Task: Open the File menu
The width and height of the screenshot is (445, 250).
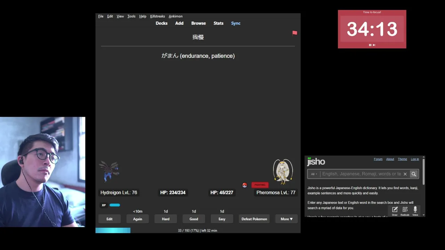Action: click(x=101, y=16)
